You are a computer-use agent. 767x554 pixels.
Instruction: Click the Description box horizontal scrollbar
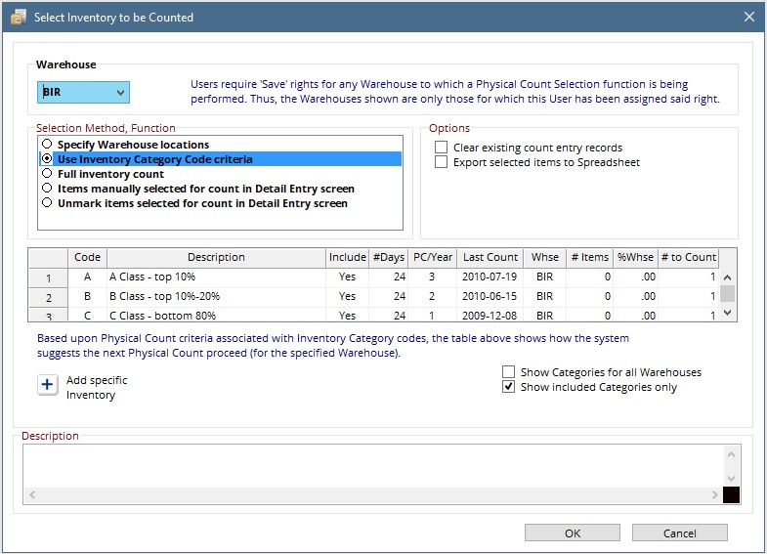point(371,495)
